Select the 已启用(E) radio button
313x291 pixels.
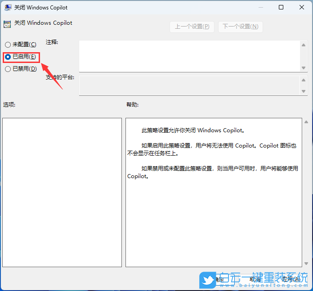(x=20, y=57)
